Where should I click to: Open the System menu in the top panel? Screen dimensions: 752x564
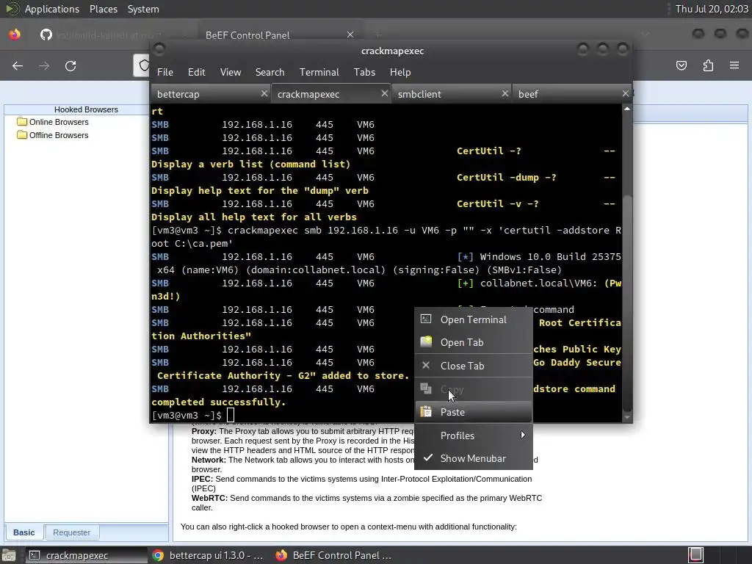(143, 9)
